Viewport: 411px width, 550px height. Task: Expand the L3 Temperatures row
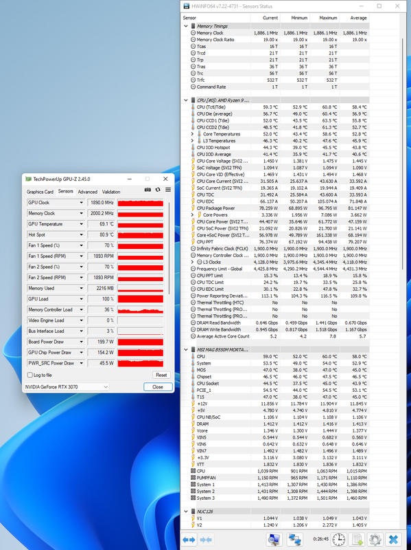192,141
